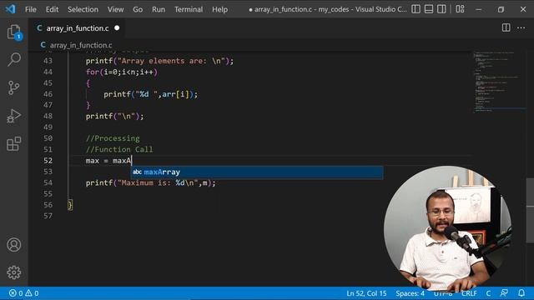This screenshot has width=534, height=300.
Task: Open the Run and Debug view
Action: [x=14, y=116]
